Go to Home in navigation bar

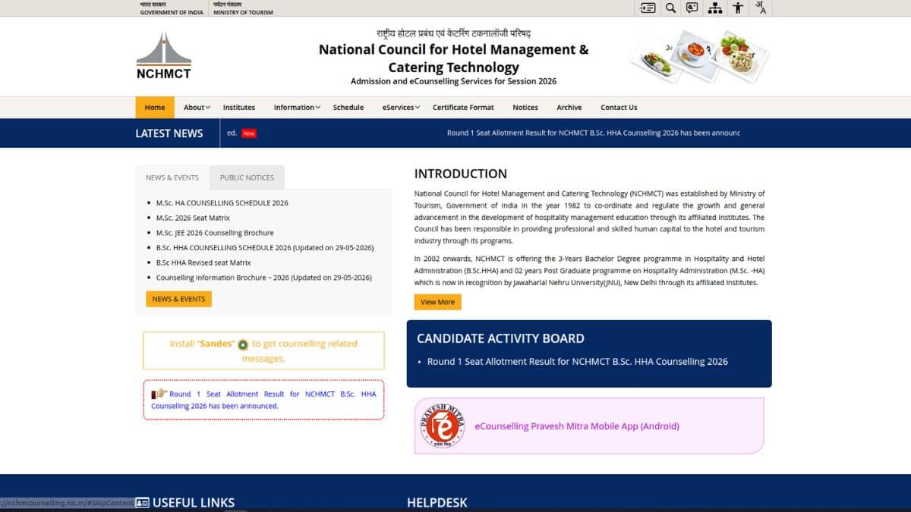(x=155, y=108)
